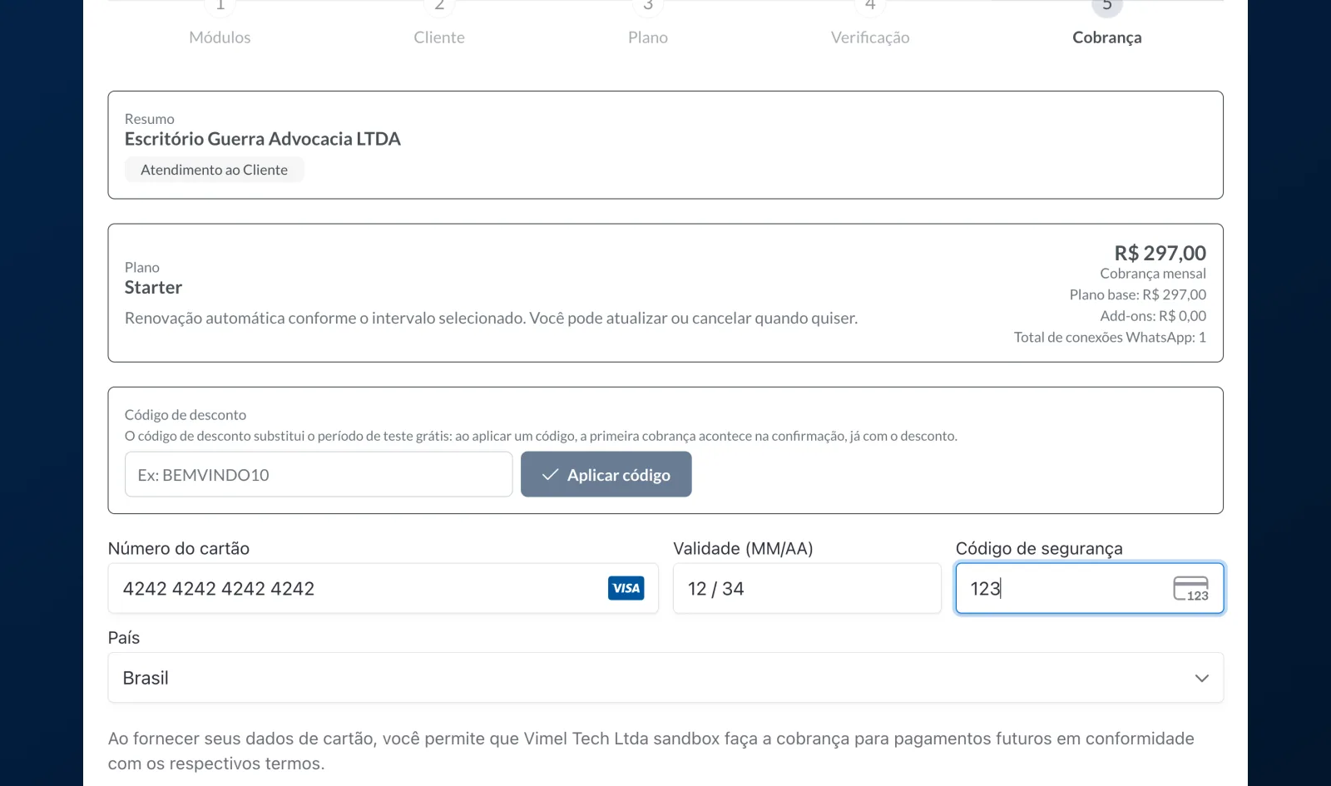Go to the Verificação step

tap(870, 37)
